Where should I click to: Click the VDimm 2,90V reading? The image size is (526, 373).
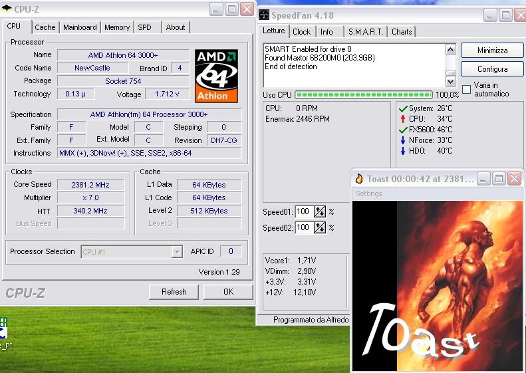(291, 271)
